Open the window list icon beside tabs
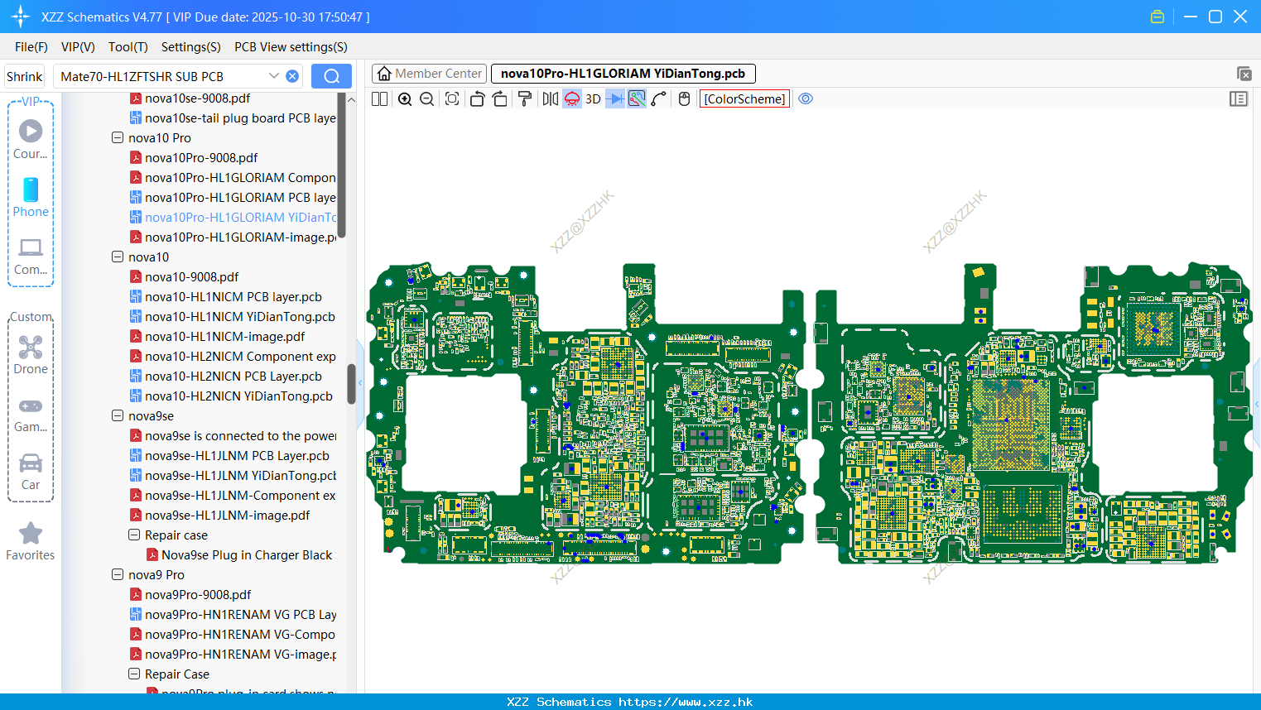 (x=1244, y=74)
